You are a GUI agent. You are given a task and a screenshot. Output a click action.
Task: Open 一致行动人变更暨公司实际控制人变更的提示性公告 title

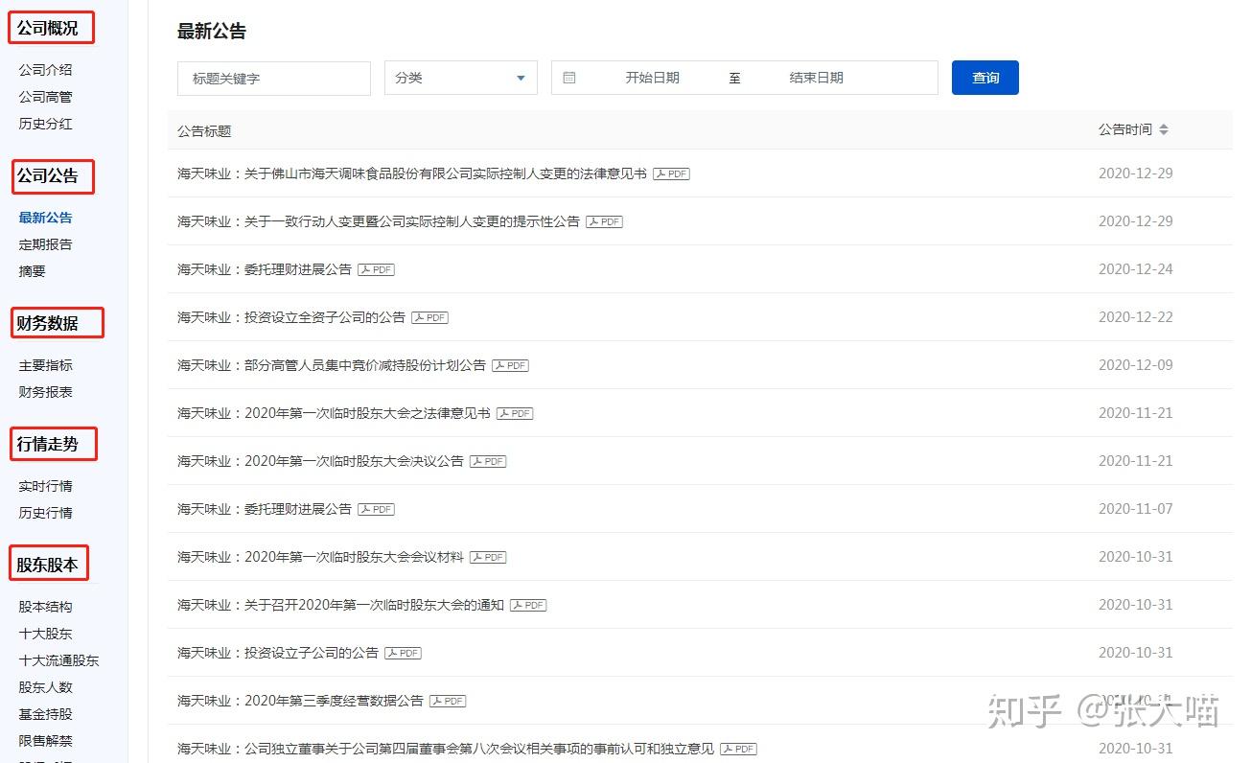(379, 221)
